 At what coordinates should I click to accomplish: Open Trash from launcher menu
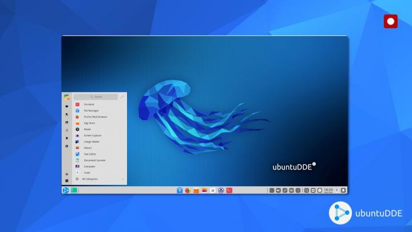coord(87,172)
